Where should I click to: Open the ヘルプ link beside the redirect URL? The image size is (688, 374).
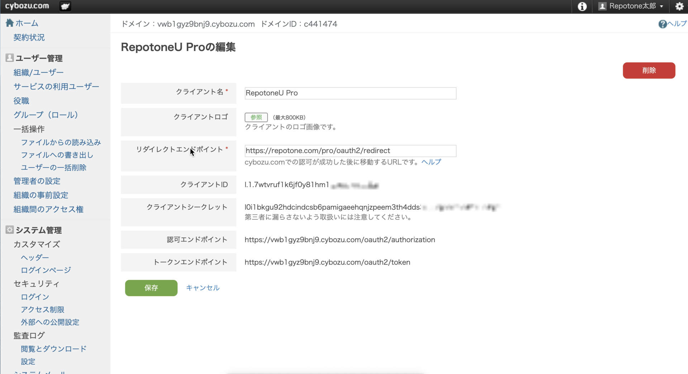[431, 162]
